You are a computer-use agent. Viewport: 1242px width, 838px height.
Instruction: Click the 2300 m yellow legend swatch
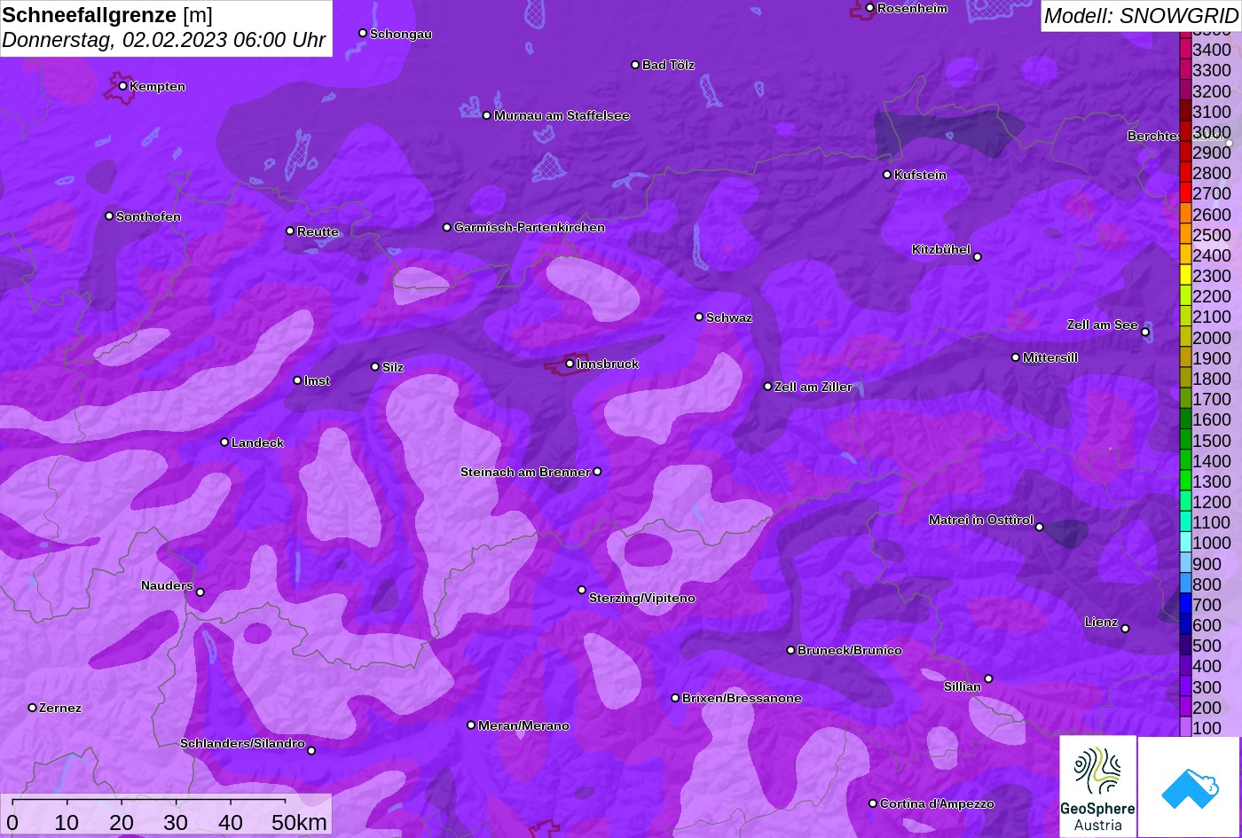(1185, 276)
